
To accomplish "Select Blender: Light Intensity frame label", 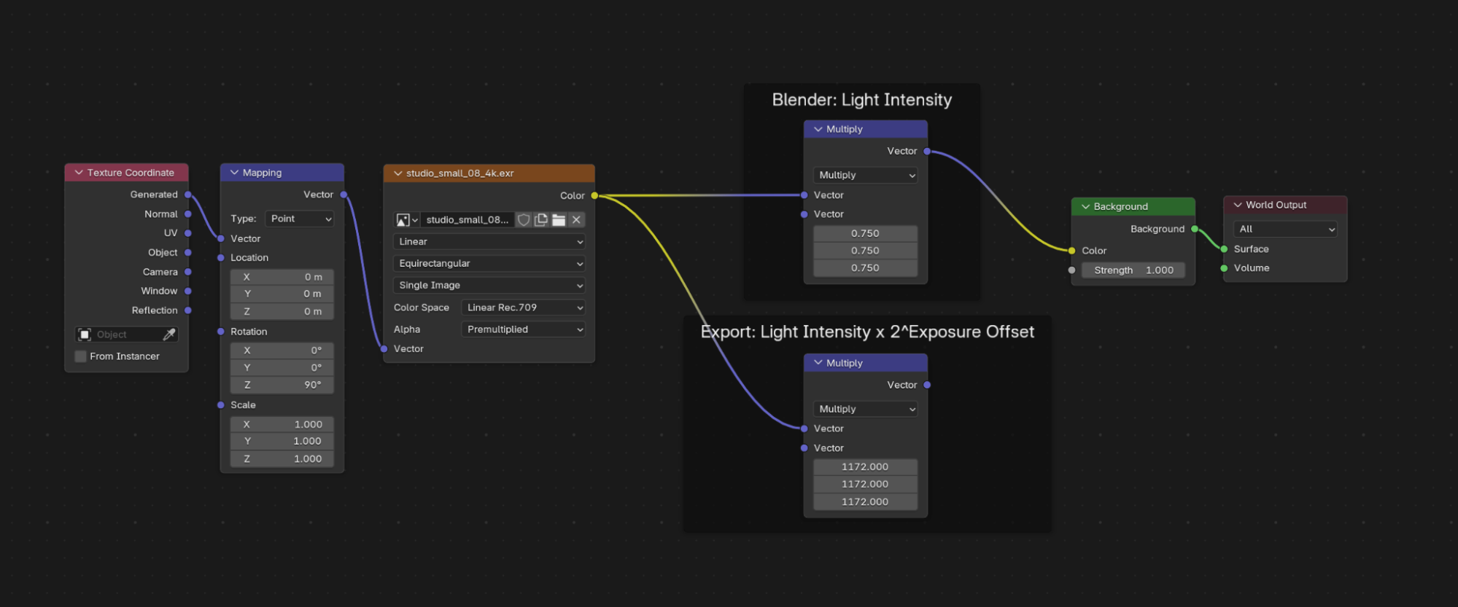I will [862, 100].
